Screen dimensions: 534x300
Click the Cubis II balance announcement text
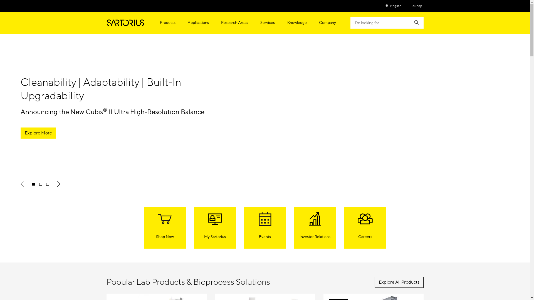(112, 111)
